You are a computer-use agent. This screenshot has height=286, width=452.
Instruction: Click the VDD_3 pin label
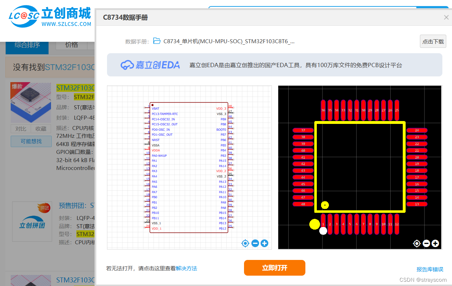221,109
